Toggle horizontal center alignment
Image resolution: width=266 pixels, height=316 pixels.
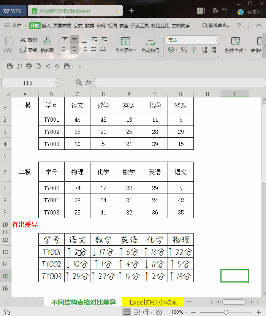click(x=74, y=49)
